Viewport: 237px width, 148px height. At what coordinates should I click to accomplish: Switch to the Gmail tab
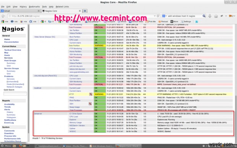pos(20,11)
